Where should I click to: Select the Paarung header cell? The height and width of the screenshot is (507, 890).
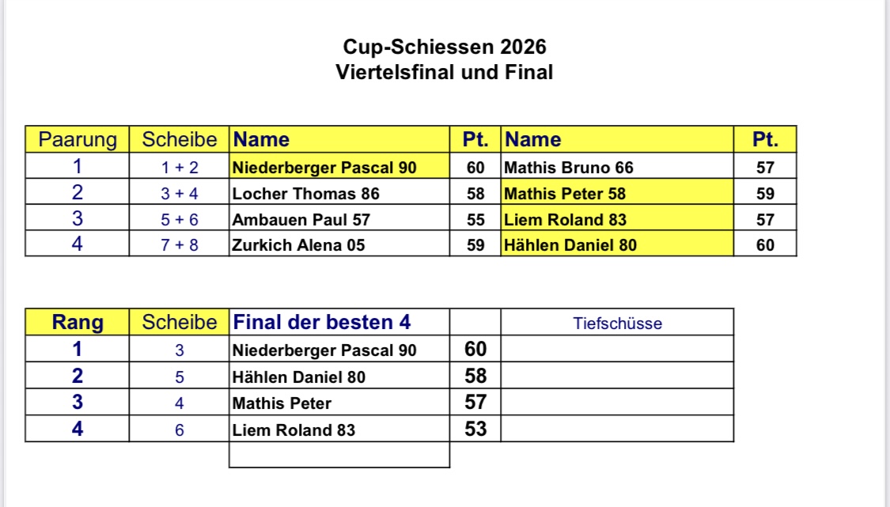coord(78,139)
